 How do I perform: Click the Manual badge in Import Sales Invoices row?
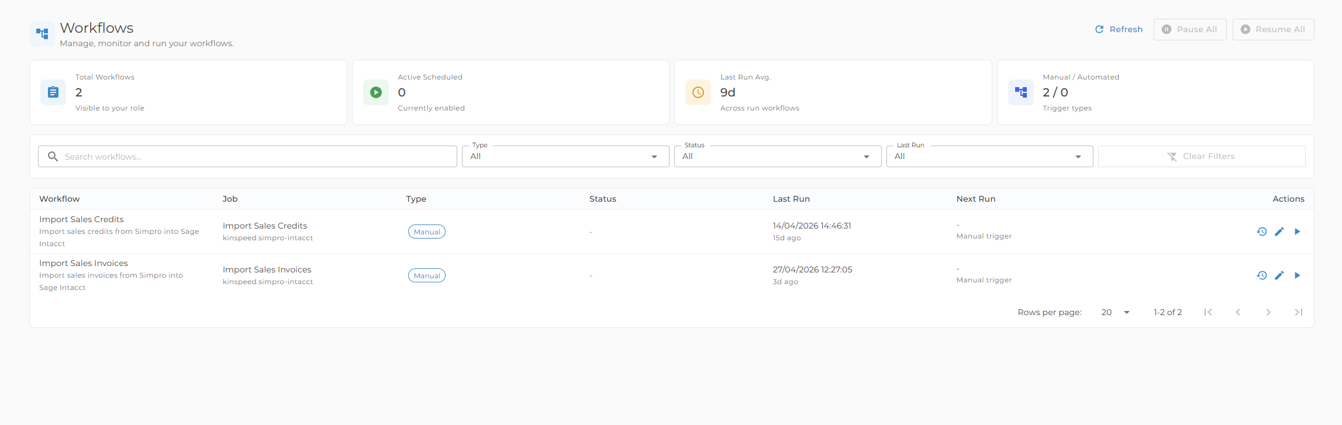click(427, 275)
